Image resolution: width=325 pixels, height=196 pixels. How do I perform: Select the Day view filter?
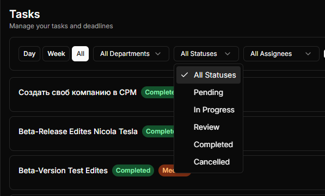(x=29, y=54)
